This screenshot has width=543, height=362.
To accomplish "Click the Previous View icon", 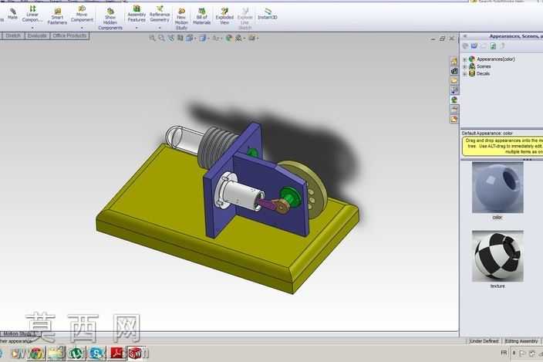I will coord(170,38).
